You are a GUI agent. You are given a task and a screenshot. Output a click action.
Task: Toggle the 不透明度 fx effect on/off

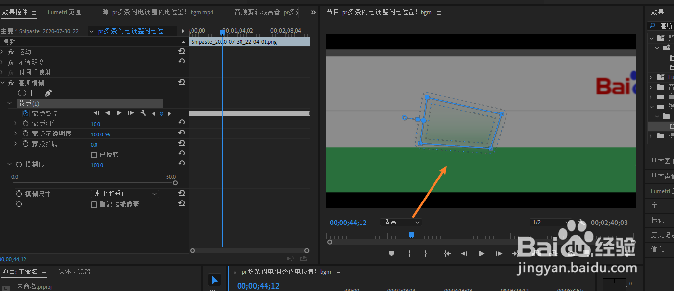[11, 62]
